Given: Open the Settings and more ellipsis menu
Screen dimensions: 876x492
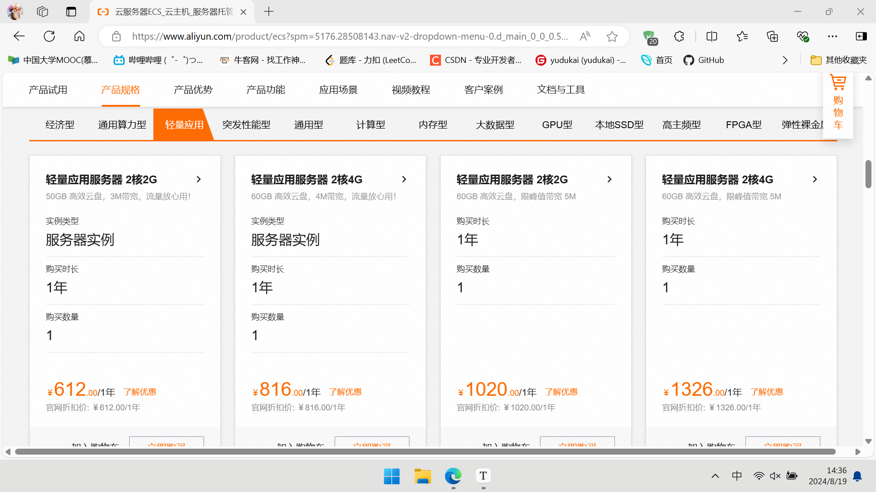Looking at the screenshot, I should [833, 36].
